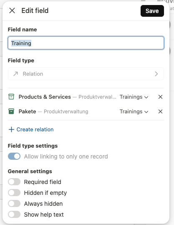Save the field changes
Viewport: 174px width, 225px height.
tap(152, 11)
